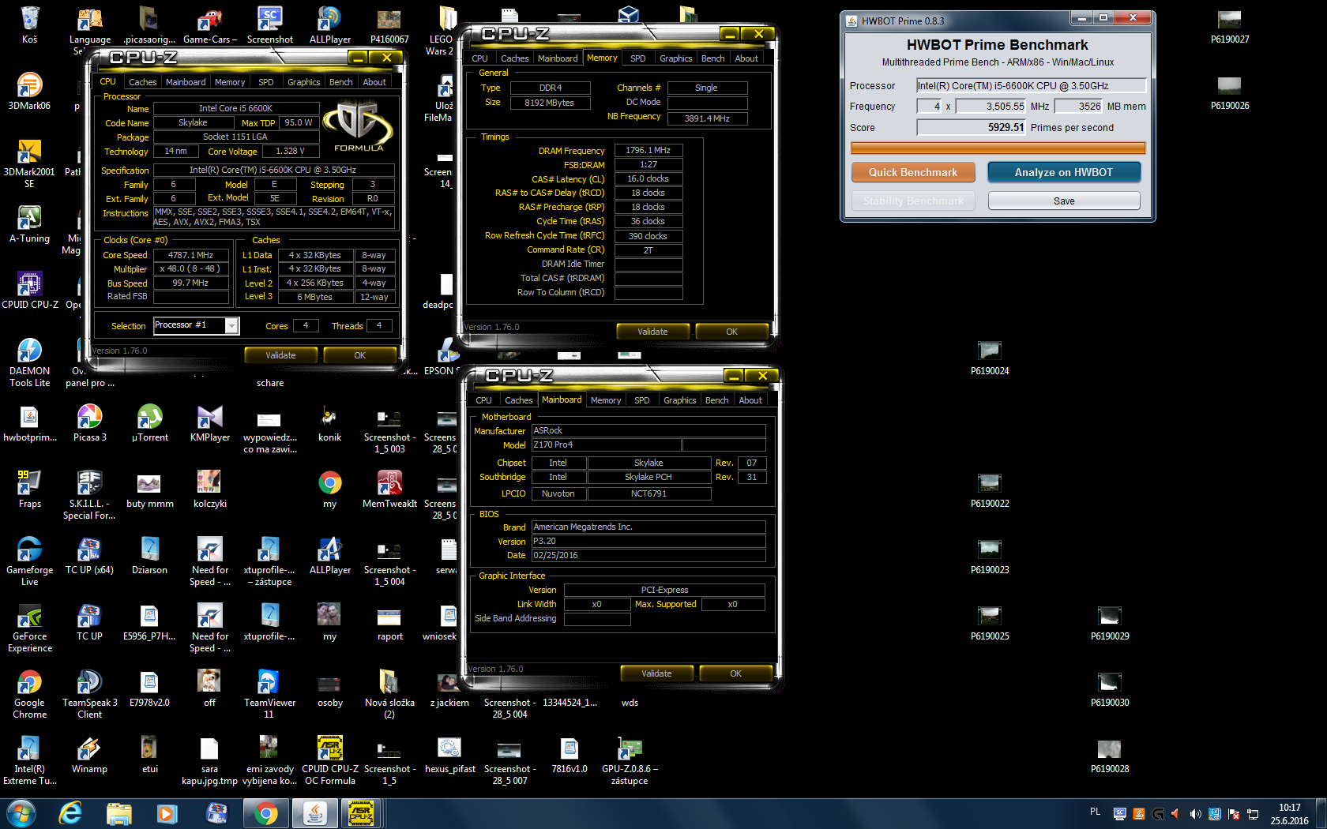Image resolution: width=1327 pixels, height=829 pixels.
Task: Open the µTorrent desktop icon
Action: 149,422
